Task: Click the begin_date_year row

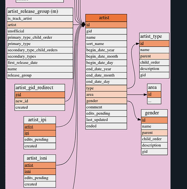Action: [x=106, y=50]
